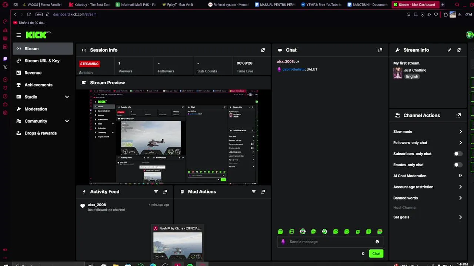Open Mod Actions filter options
Screen dimensions: 474x266
pos(254,192)
